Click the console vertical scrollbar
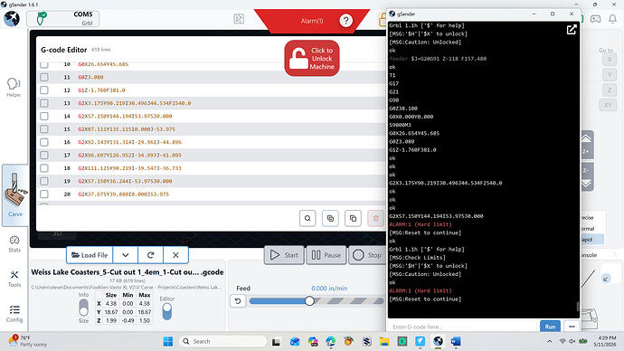Viewport: 624px width, 351px height. click(578, 306)
